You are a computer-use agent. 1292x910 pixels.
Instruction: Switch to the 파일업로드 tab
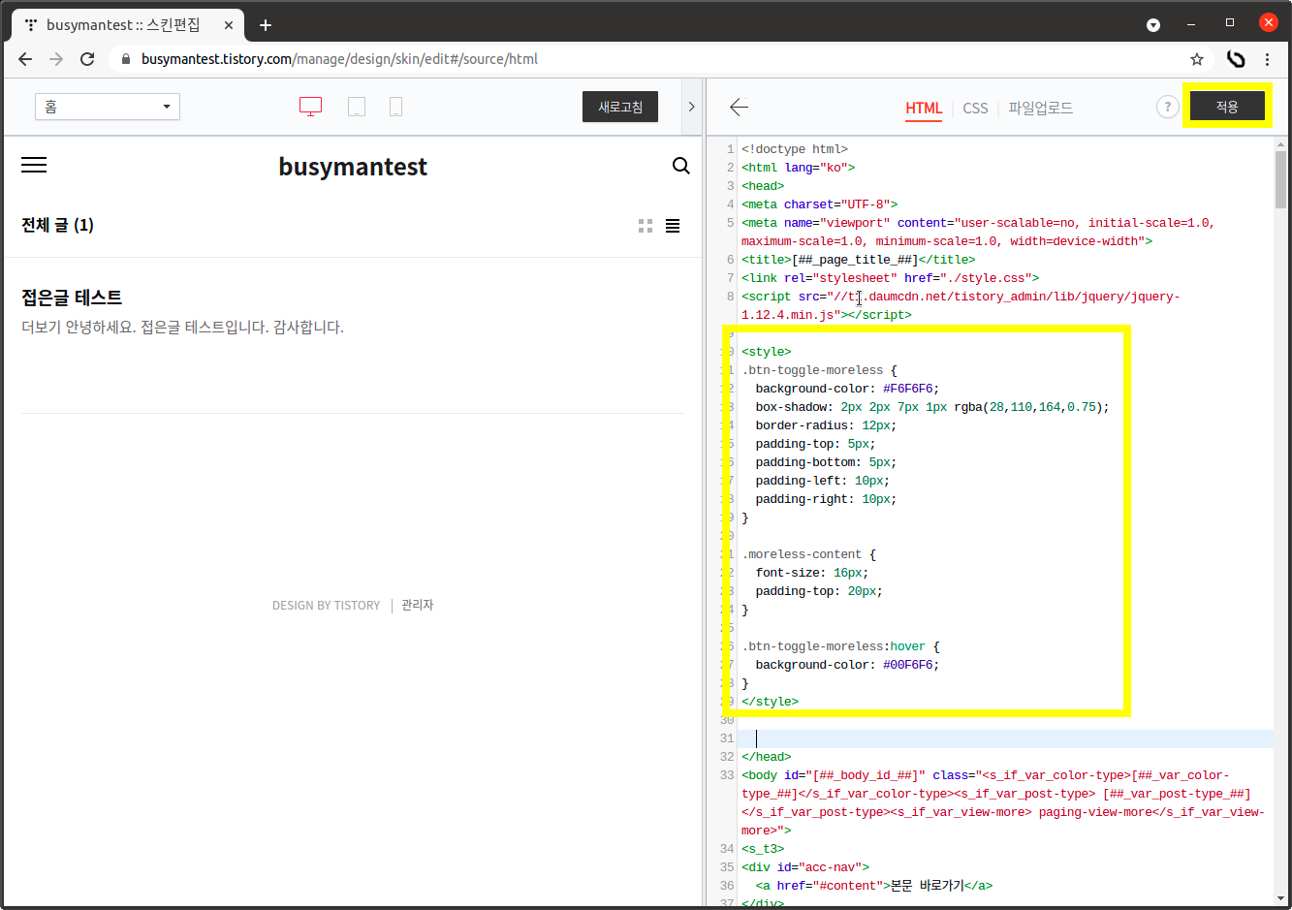coord(1040,109)
